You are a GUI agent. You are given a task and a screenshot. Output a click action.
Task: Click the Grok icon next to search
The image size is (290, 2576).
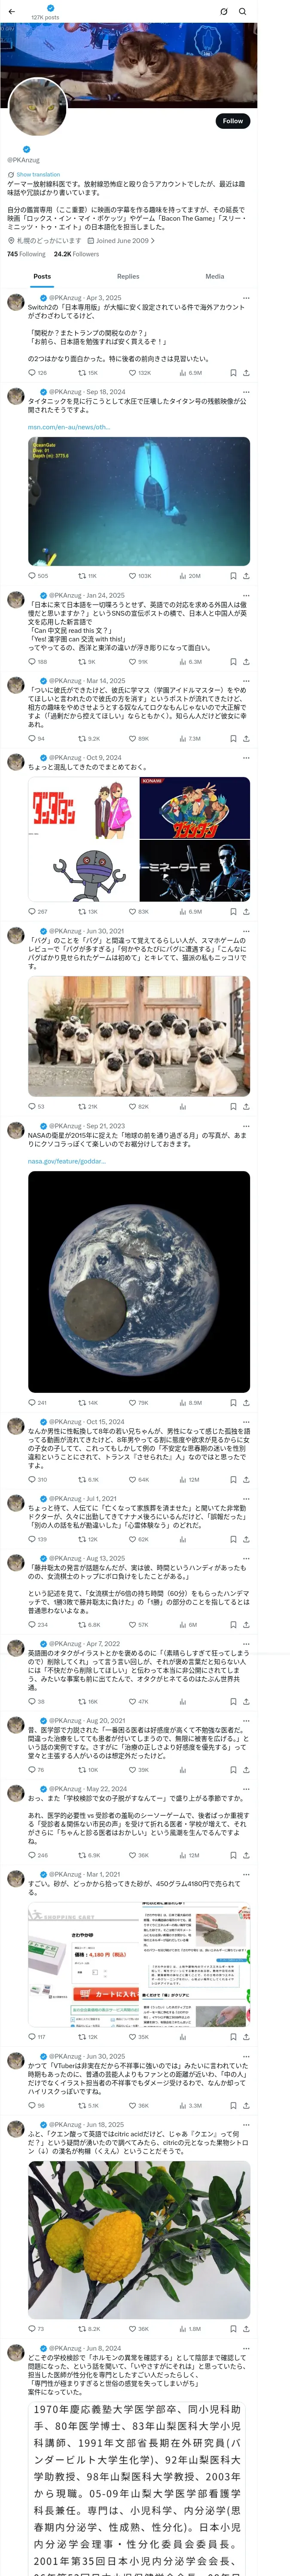click(x=224, y=11)
